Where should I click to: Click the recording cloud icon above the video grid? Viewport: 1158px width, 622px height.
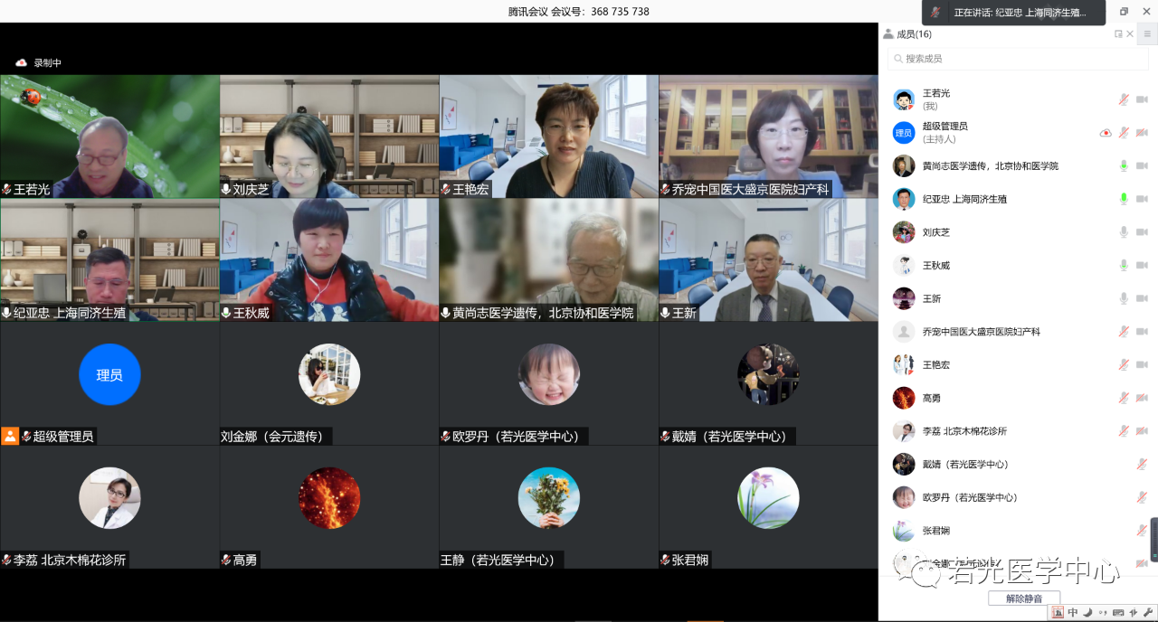[21, 62]
